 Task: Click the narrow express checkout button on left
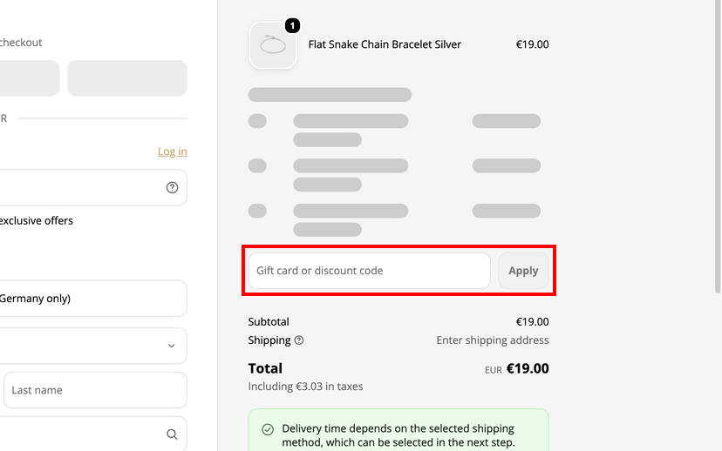30,78
